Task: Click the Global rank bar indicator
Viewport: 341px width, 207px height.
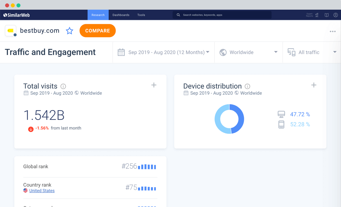Action: [x=147, y=167]
